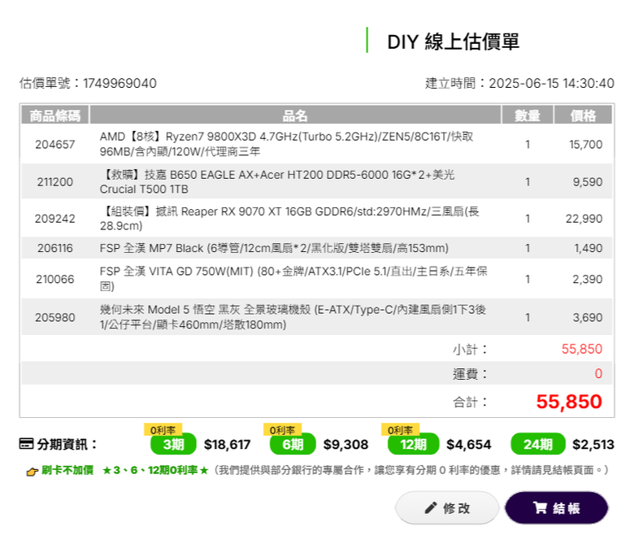Click barcode 211200

click(x=55, y=182)
